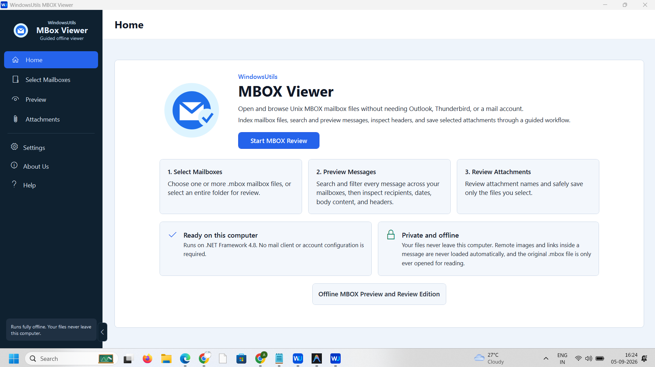Open Microsoft Store from the taskbar
655x367 pixels.
point(241,358)
